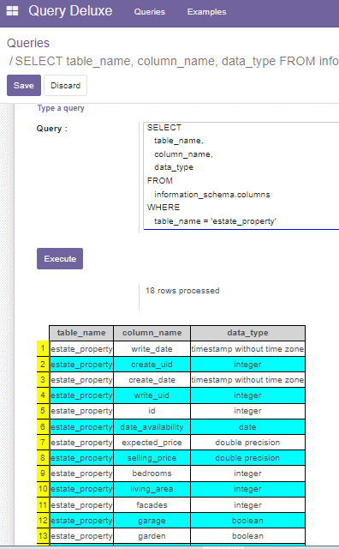Screen dimensions: 339x549
Task: Click the garage column name cell
Action: click(x=152, y=521)
